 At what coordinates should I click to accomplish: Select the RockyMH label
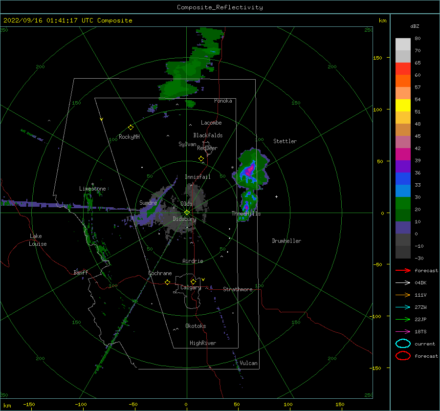point(129,137)
